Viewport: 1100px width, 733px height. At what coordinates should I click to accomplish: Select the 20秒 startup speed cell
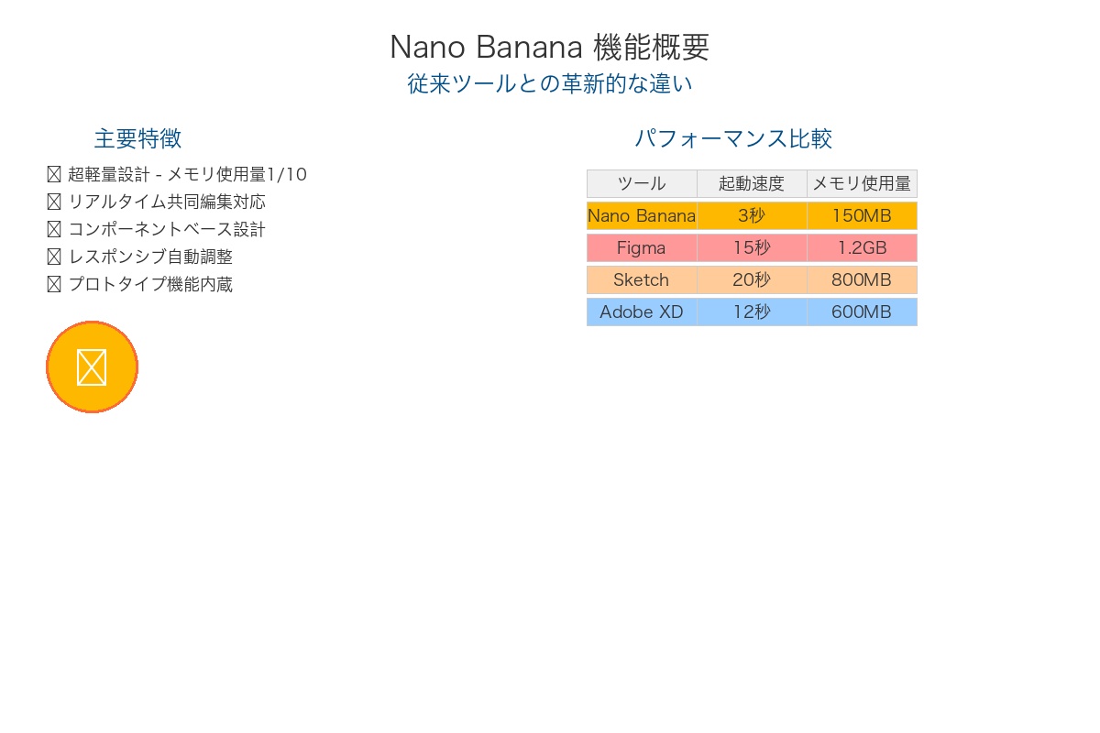pyautogui.click(x=752, y=279)
